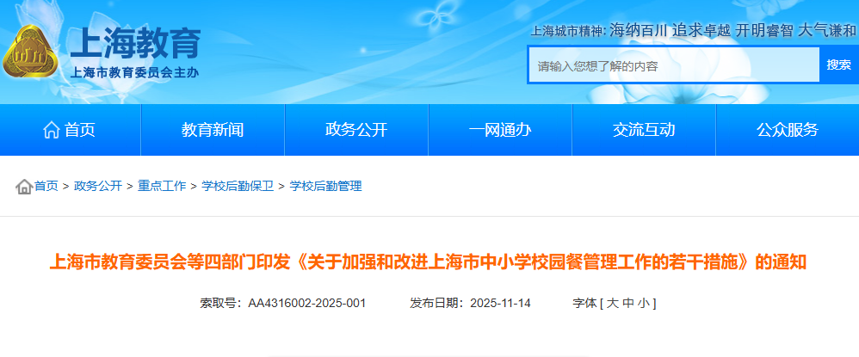Viewport: 859px width, 357px height.
Task: Open the 公众服务 navigation menu
Action: [x=788, y=130]
